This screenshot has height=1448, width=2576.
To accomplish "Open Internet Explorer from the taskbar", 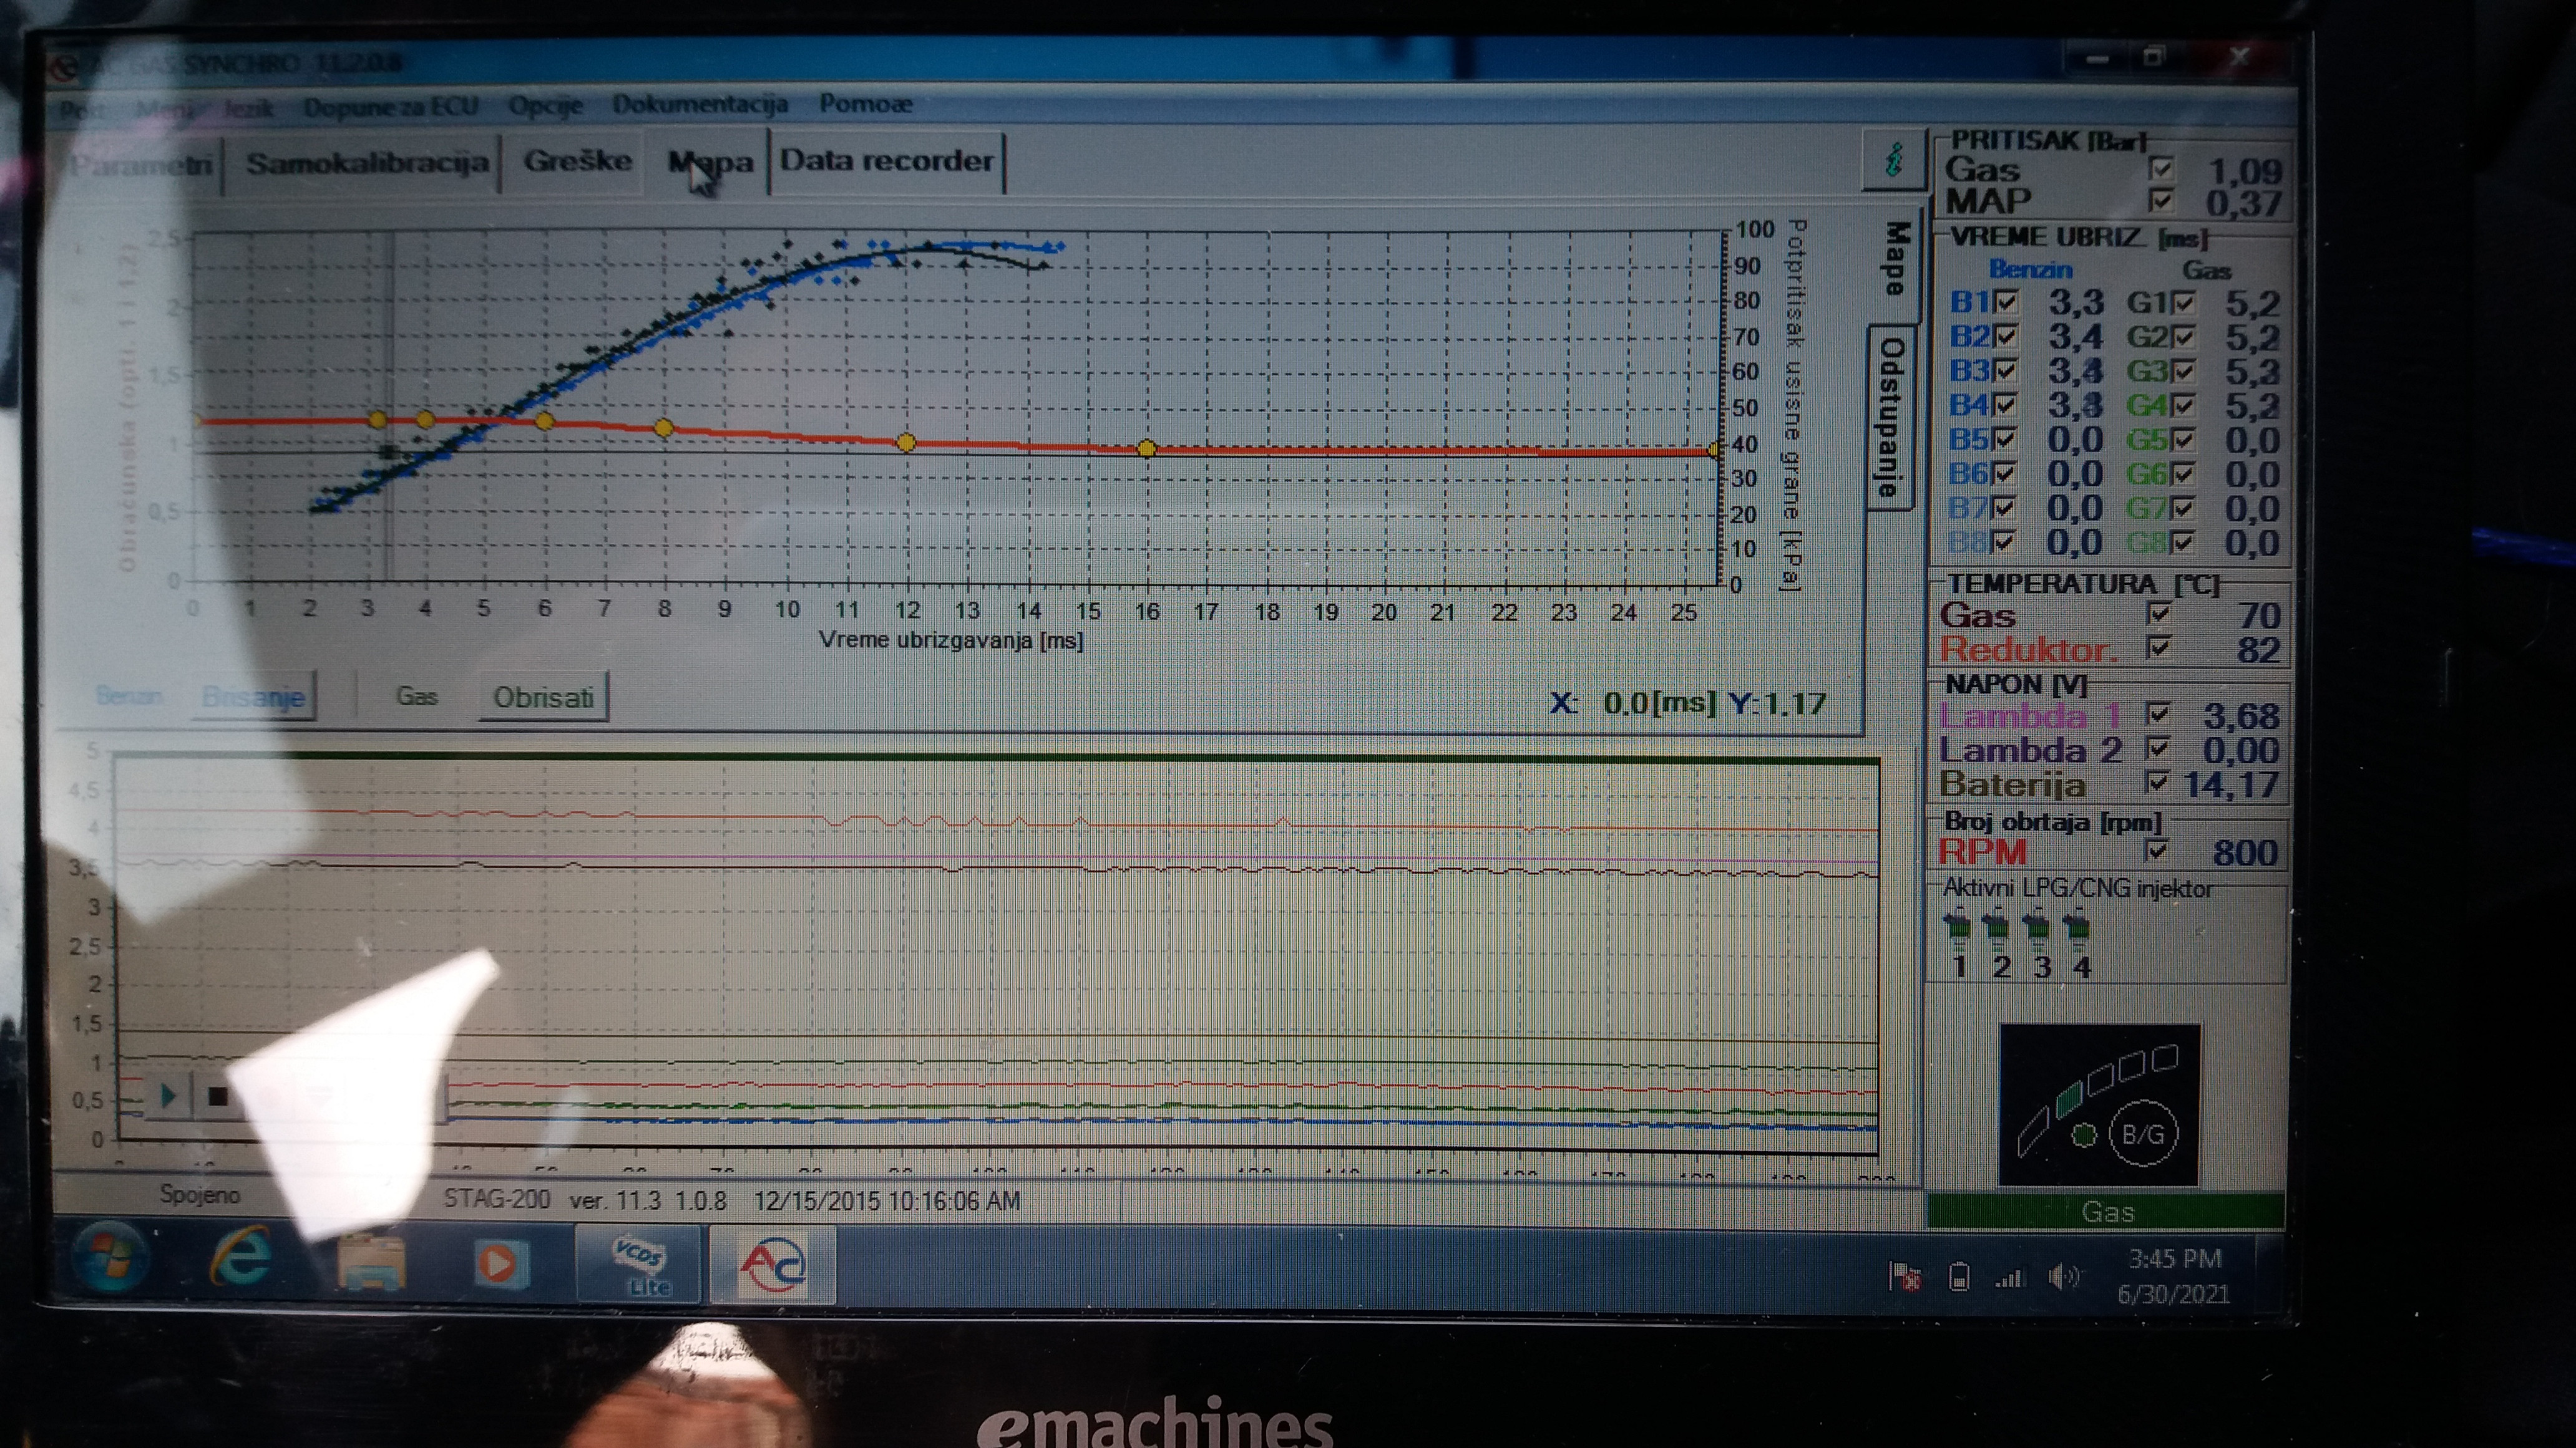I will coord(240,1258).
